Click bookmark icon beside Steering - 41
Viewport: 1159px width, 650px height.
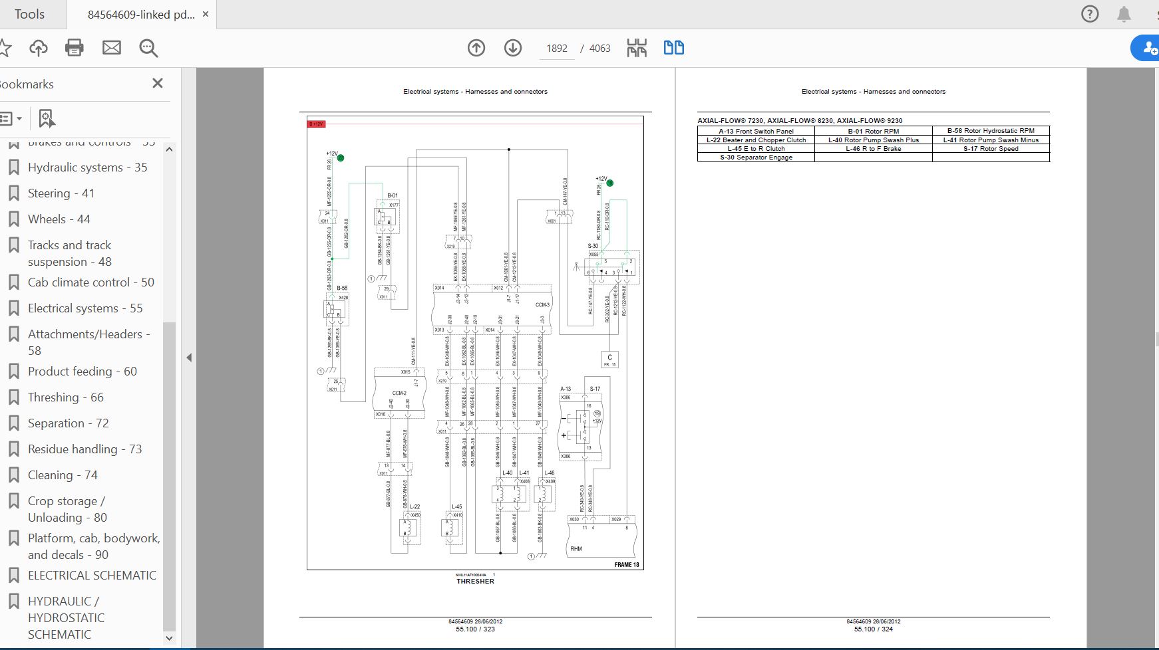click(x=13, y=193)
